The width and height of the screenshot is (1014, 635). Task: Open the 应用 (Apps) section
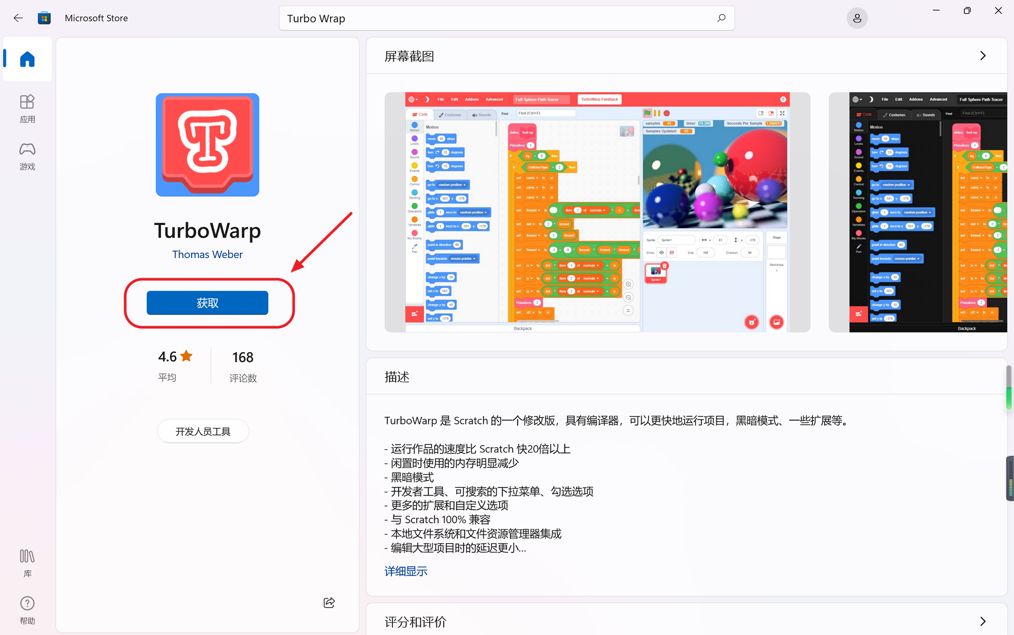click(27, 109)
